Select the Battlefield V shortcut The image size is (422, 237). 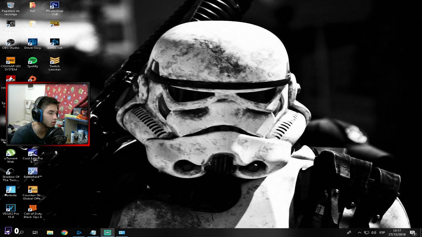tap(32, 174)
